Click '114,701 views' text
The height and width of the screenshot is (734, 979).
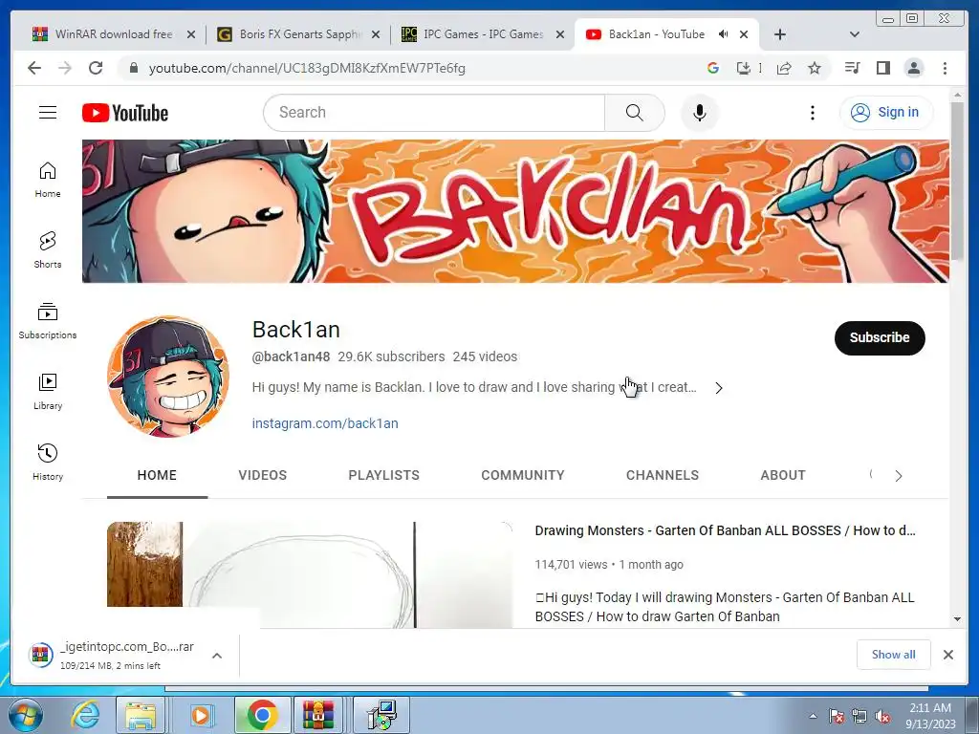571,564
